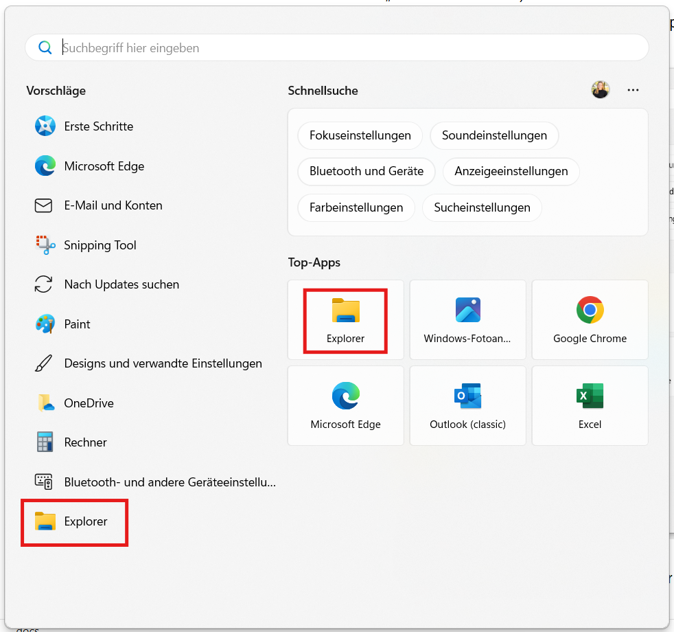Open the OneDrive folder icon

coord(45,403)
